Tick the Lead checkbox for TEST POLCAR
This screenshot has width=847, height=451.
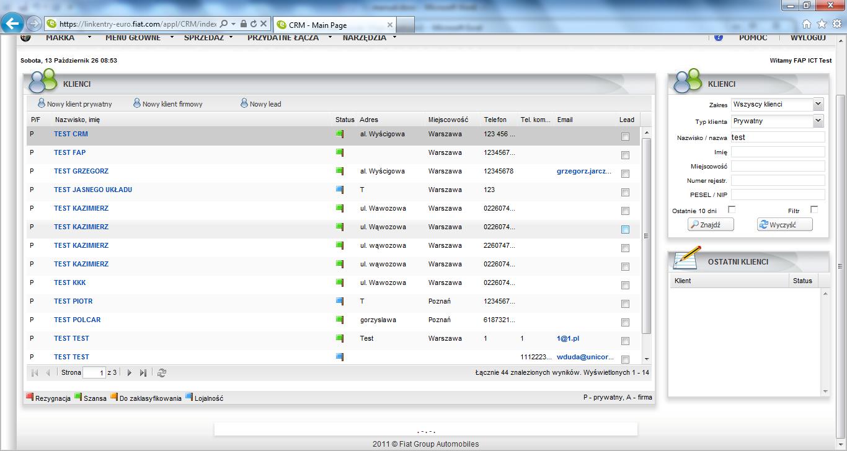tap(625, 322)
